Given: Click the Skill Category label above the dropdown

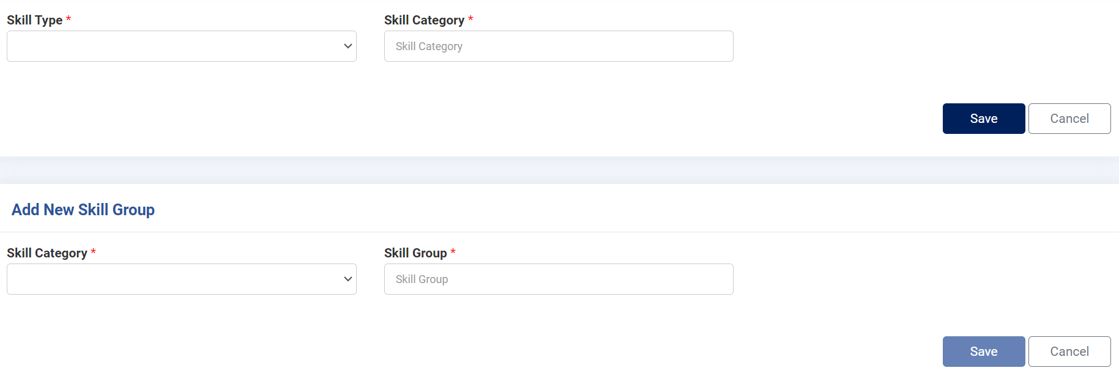Looking at the screenshot, I should pos(47,253).
